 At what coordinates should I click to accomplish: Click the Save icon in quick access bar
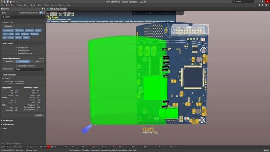(5, 2)
